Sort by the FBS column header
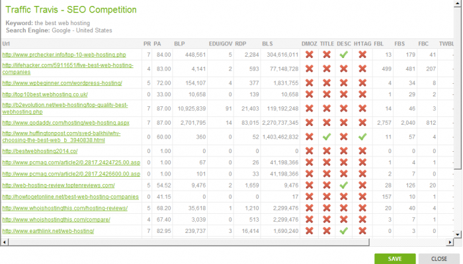 click(400, 44)
